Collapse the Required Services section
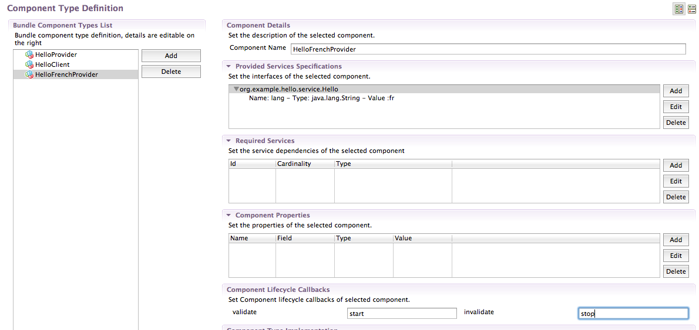699x330 pixels. pyautogui.click(x=228, y=141)
